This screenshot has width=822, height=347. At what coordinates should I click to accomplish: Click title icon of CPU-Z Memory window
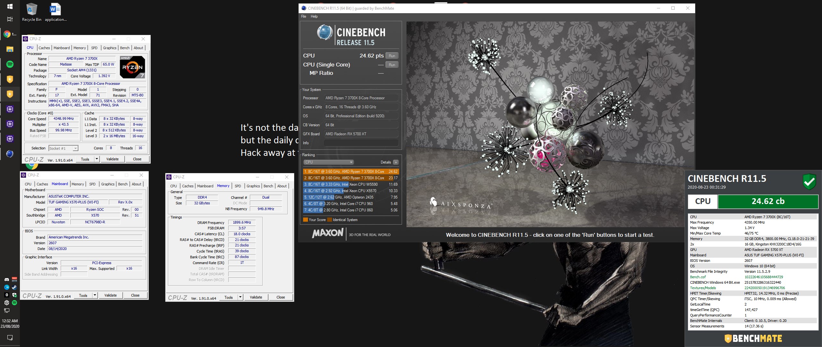(x=169, y=177)
